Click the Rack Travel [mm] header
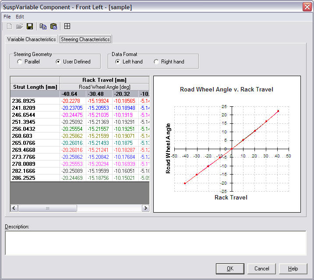Screen dimensions: 314x280 click(x=104, y=80)
